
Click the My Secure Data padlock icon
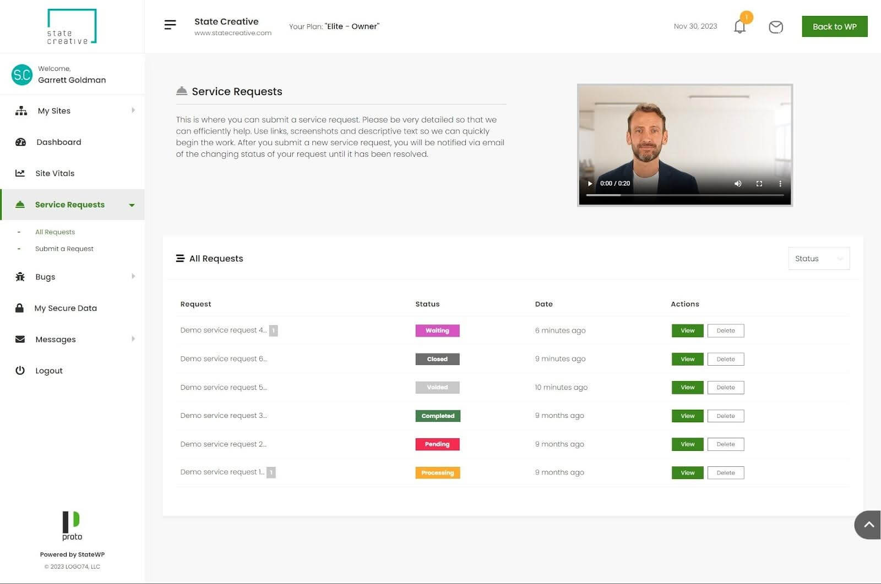coord(20,308)
